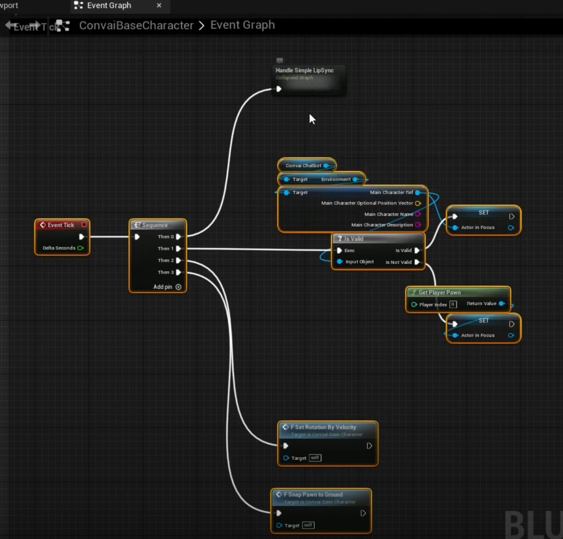This screenshot has height=539, width=563.
Task: Click the Return Value blue output pin
Action: click(x=502, y=304)
